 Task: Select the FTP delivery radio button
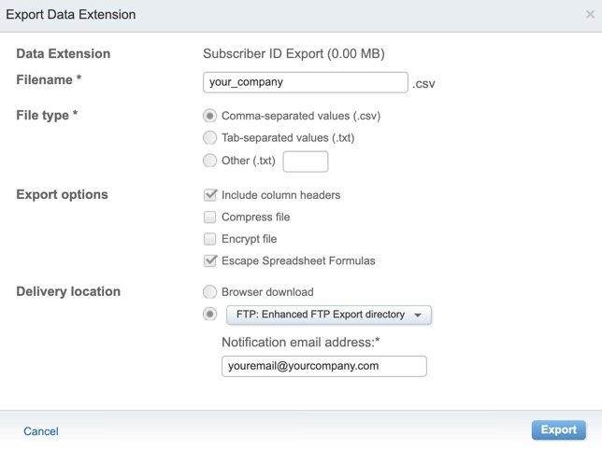[209, 315]
